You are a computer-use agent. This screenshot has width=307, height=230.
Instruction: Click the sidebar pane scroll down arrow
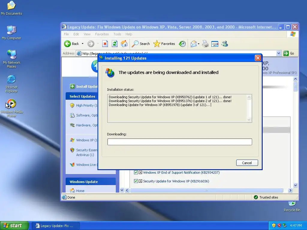point(122,190)
